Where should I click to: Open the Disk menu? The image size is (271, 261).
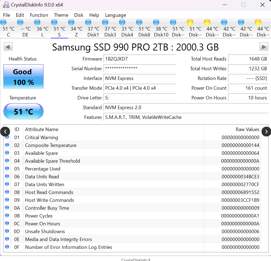pos(79,15)
